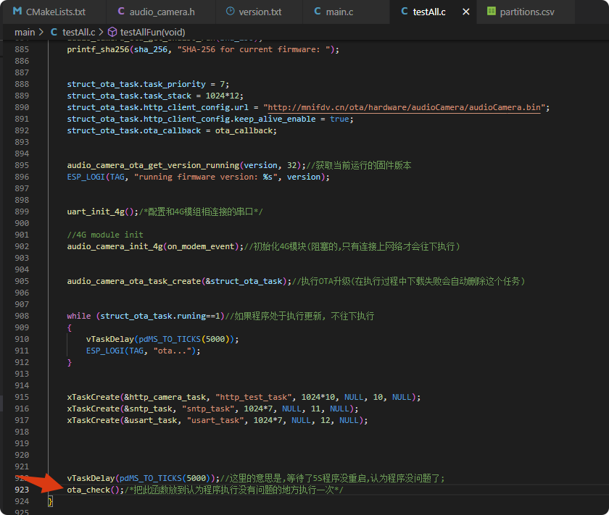
Task: Click the 'main' breadcrumb folder
Action: (x=25, y=32)
